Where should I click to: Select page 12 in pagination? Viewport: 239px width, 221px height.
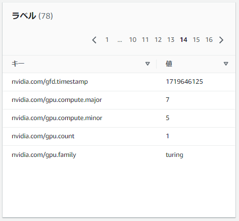pyautogui.click(x=158, y=40)
